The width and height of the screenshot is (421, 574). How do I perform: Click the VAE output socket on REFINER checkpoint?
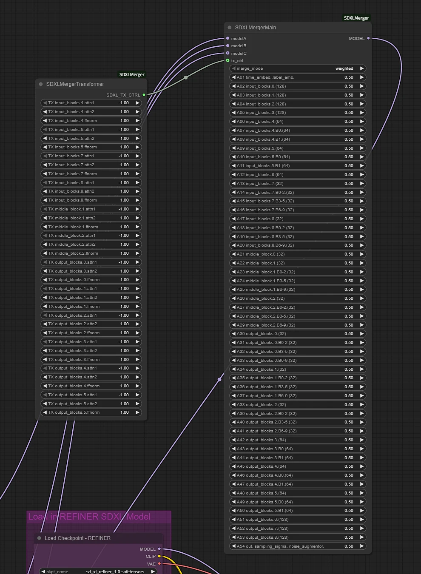coord(159,564)
